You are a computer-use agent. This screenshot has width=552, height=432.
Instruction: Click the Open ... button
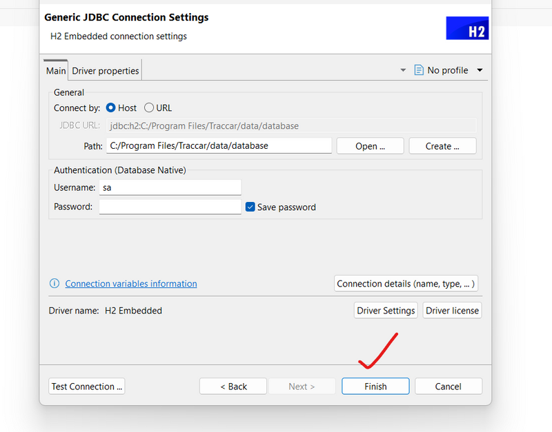(x=370, y=146)
